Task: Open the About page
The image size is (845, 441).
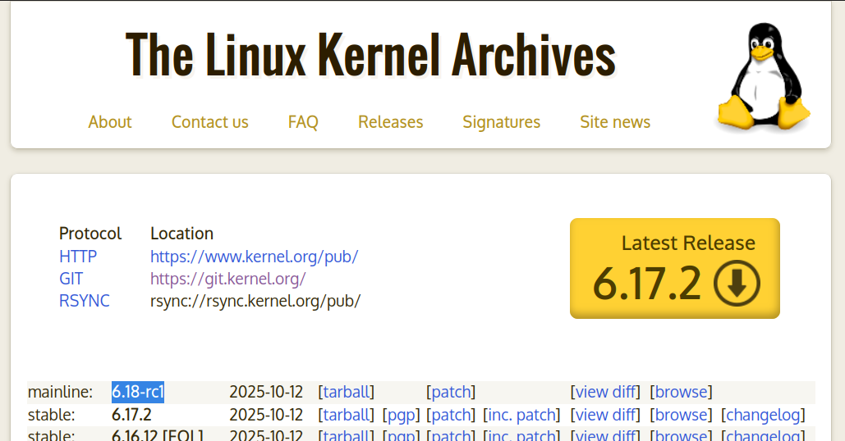Action: pos(110,122)
